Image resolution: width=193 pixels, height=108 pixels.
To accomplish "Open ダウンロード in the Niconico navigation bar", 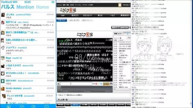I will (x=87, y=15).
